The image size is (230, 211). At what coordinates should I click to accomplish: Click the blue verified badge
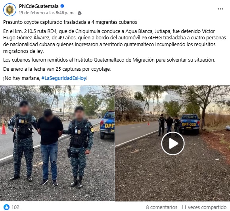click(x=62, y=6)
